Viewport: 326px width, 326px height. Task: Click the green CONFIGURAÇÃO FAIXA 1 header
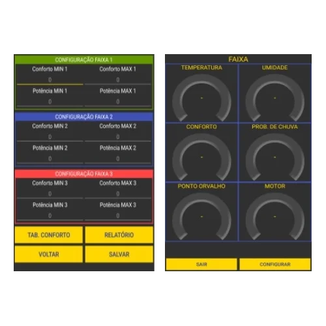point(84,60)
